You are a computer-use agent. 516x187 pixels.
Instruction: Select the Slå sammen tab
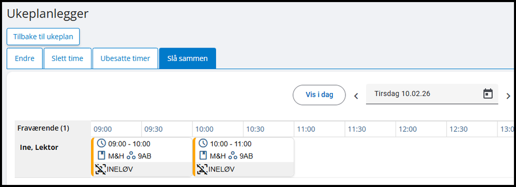tap(188, 58)
